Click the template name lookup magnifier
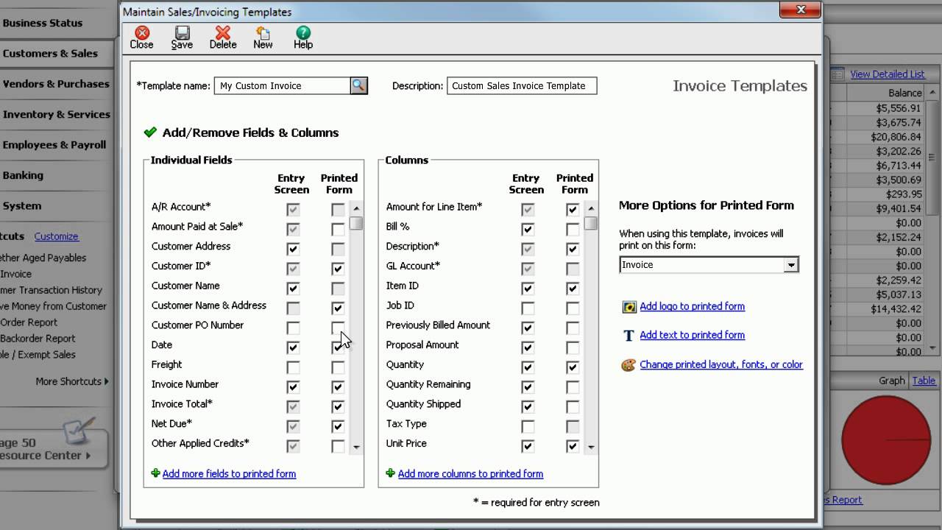Image resolution: width=942 pixels, height=530 pixels. click(x=358, y=85)
